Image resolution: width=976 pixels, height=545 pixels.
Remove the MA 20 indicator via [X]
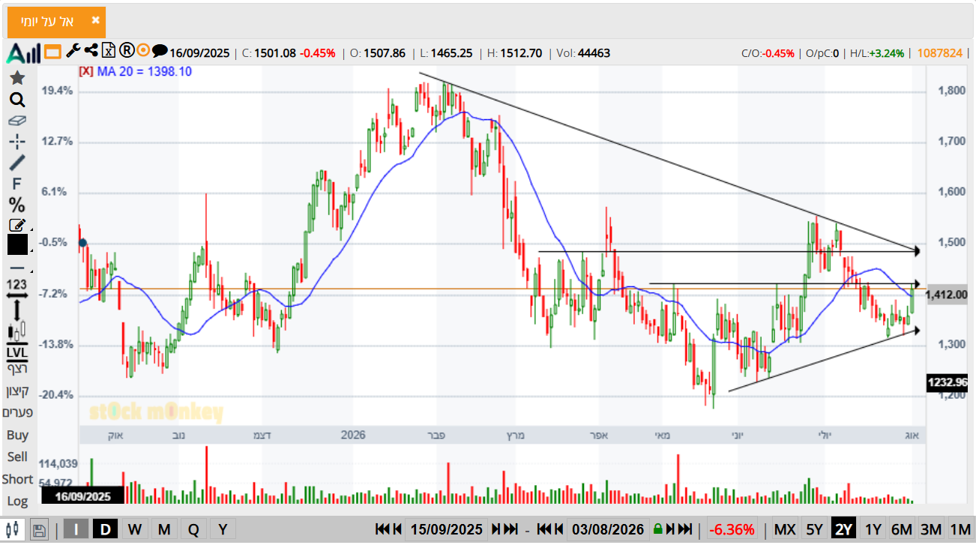[x=86, y=71]
